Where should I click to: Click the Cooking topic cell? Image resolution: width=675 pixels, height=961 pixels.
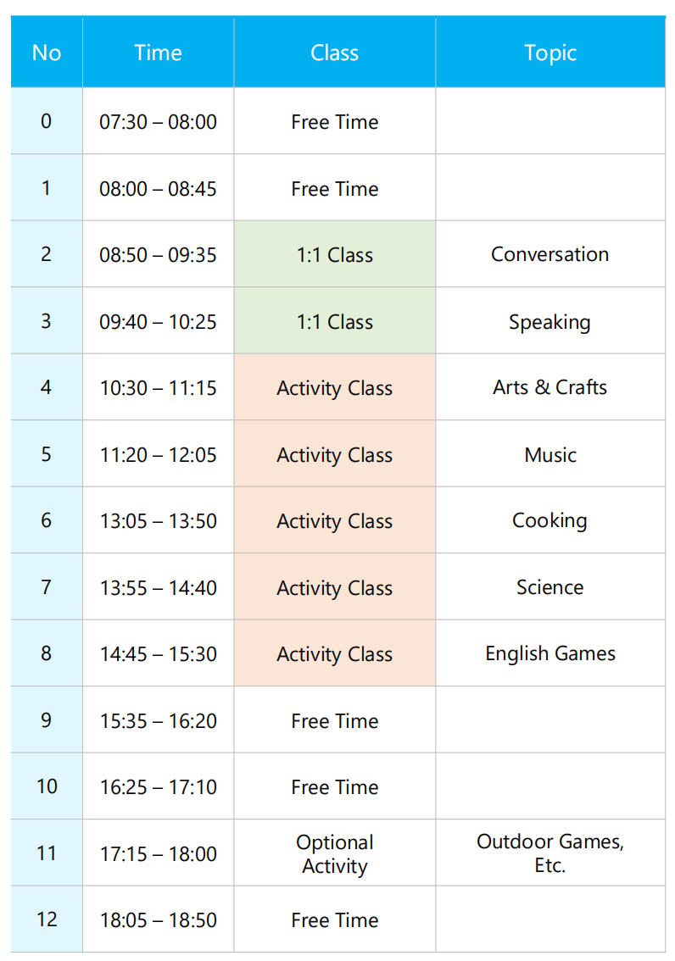[550, 520]
